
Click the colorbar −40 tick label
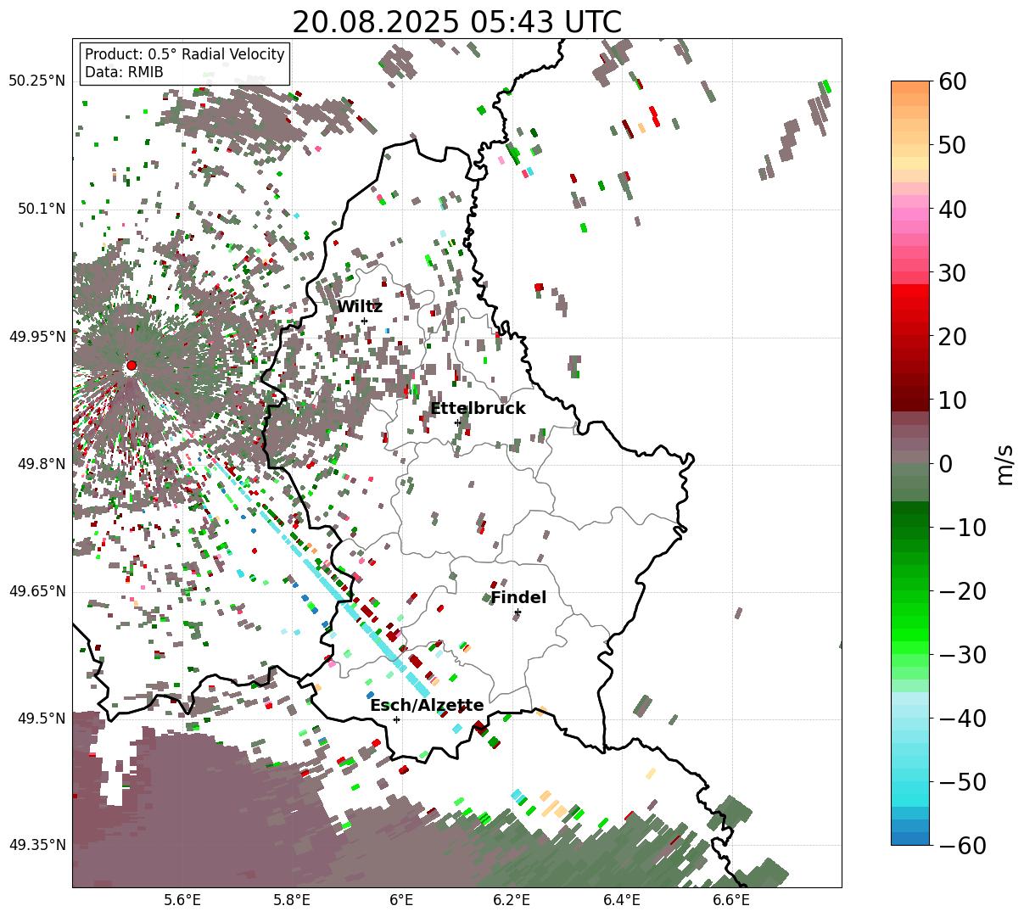click(962, 718)
